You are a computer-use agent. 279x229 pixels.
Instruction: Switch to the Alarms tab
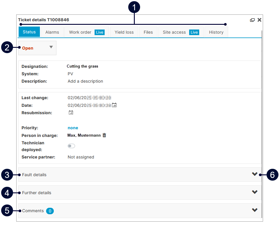[52, 32]
